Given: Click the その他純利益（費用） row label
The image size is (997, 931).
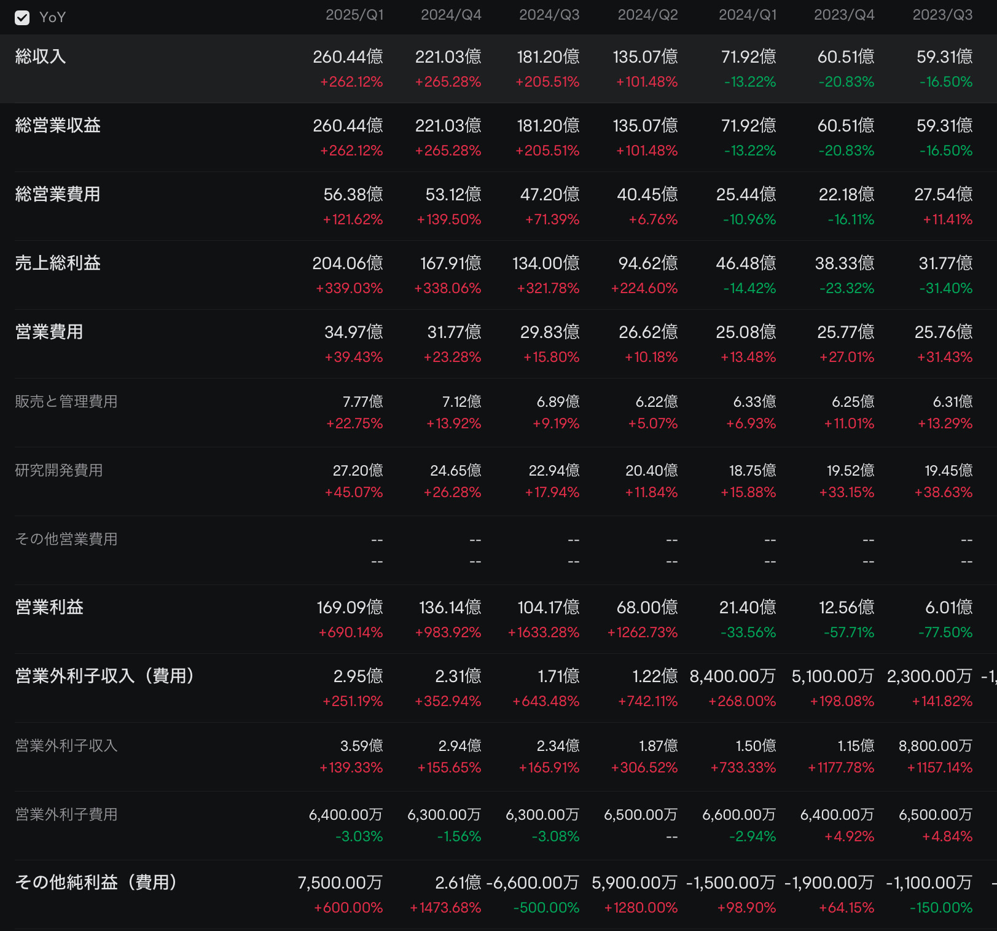Looking at the screenshot, I should (96, 882).
